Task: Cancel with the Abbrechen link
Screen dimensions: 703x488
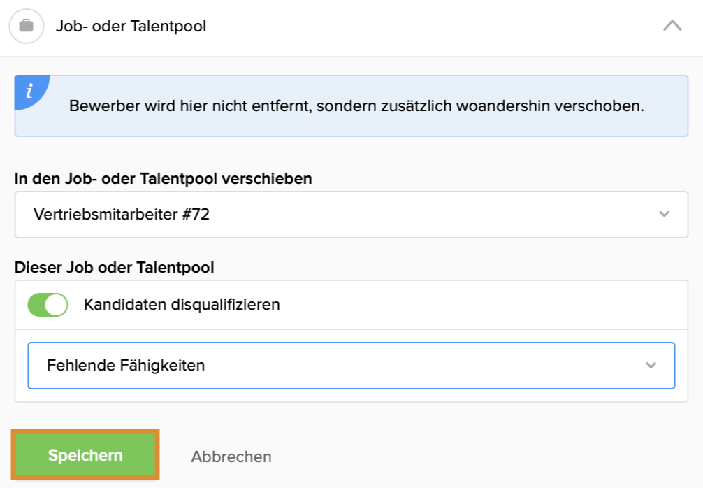Action: [x=231, y=457]
